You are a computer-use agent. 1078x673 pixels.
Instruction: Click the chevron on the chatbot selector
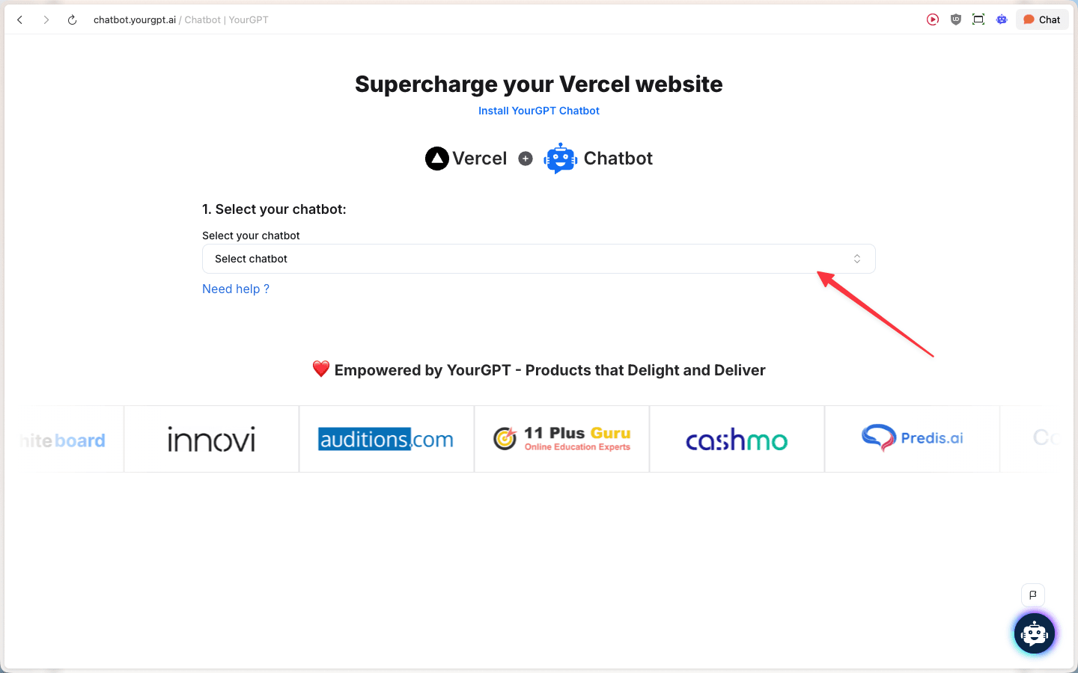[x=856, y=258]
